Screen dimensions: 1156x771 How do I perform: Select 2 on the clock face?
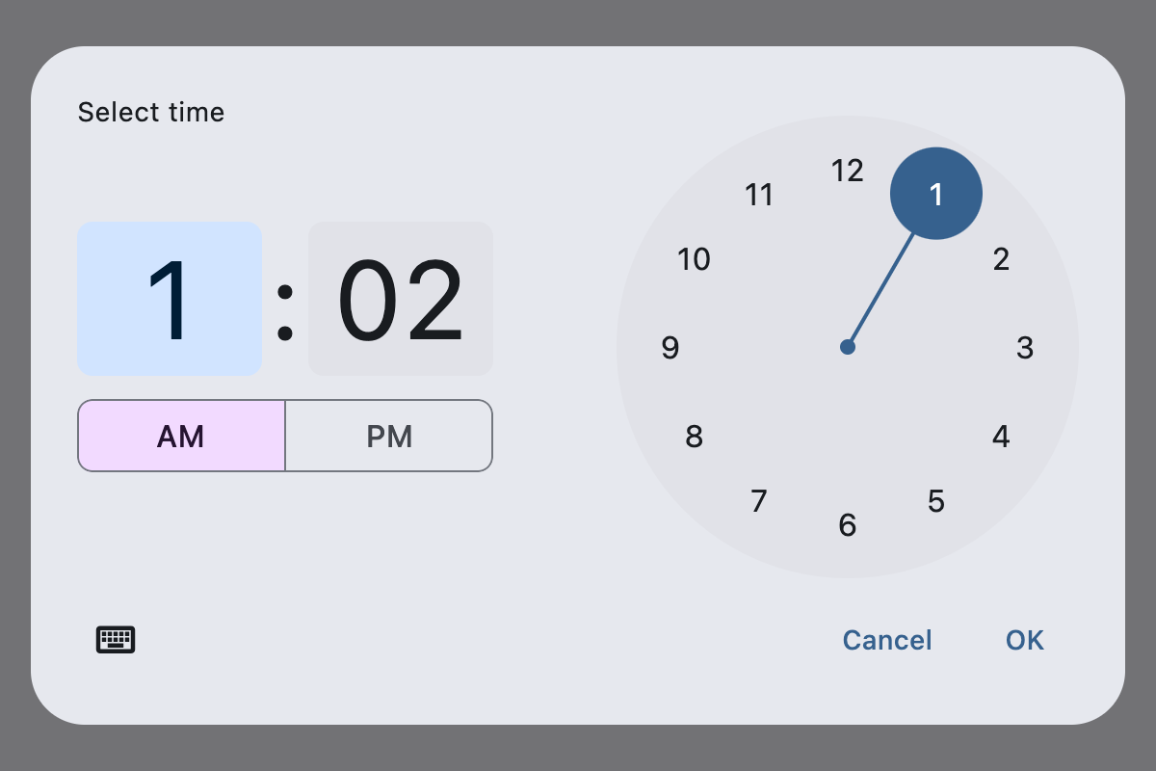(x=1000, y=258)
